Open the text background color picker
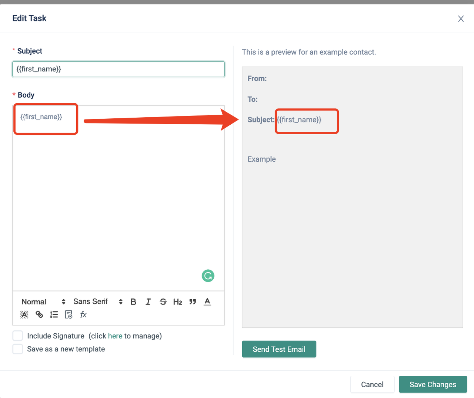This screenshot has height=398, width=474. point(24,314)
